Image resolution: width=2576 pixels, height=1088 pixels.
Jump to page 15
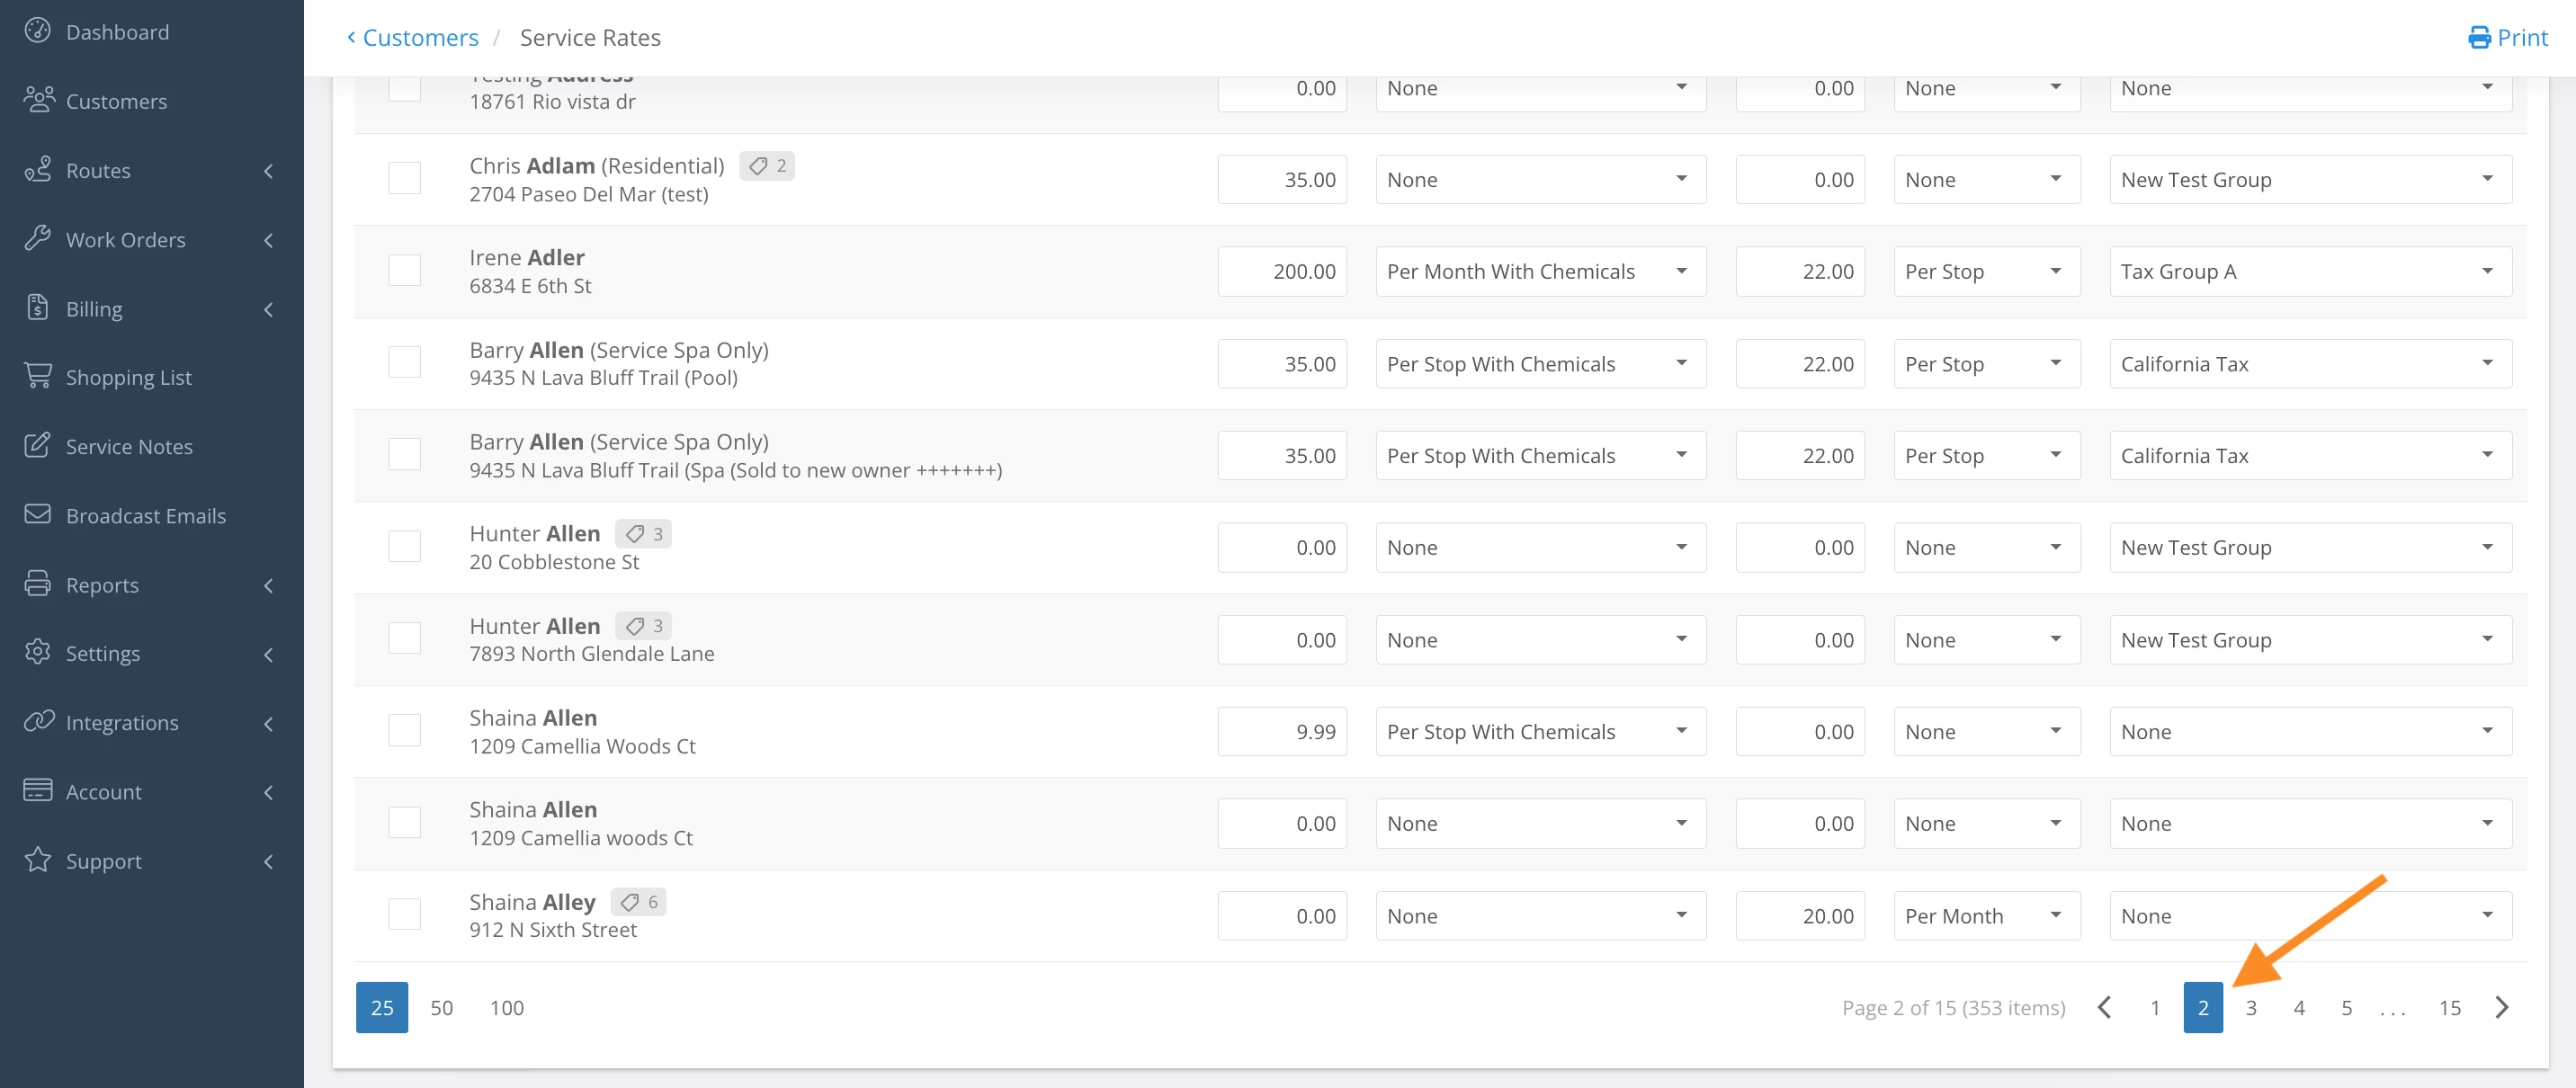point(2449,1008)
